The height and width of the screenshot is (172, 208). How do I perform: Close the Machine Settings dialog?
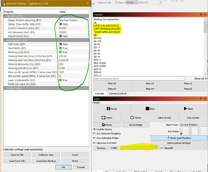click(87, 3)
